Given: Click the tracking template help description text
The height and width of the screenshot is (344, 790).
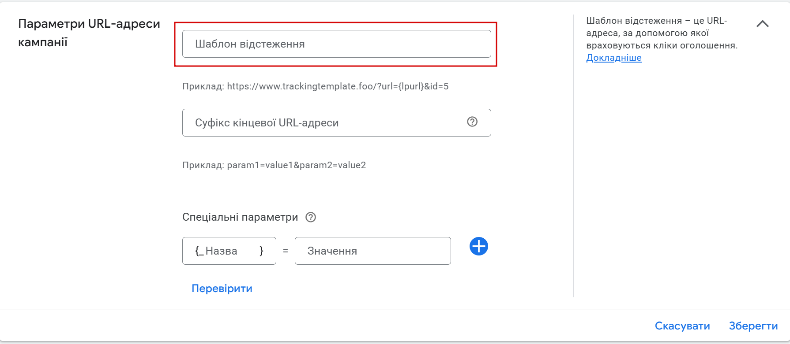Looking at the screenshot, I should click(661, 33).
